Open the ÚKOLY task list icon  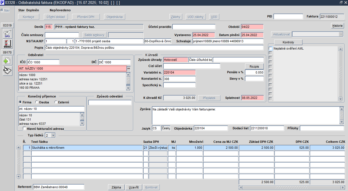[7, 44]
